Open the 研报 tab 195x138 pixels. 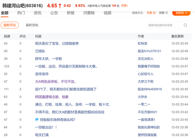point(71,13)
